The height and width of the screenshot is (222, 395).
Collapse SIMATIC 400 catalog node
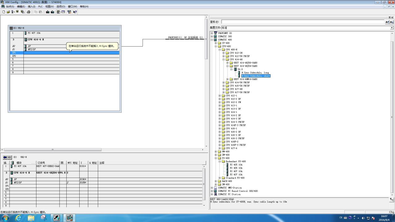(x=212, y=40)
